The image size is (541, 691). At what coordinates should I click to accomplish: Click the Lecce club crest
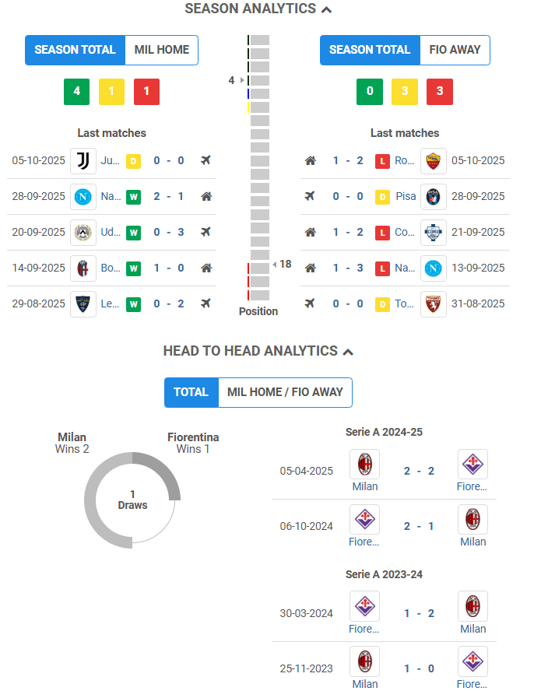tap(83, 304)
